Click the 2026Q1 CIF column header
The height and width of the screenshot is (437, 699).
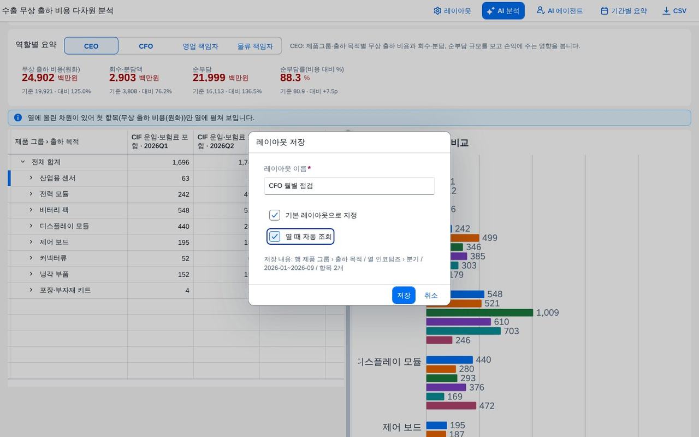click(161, 141)
